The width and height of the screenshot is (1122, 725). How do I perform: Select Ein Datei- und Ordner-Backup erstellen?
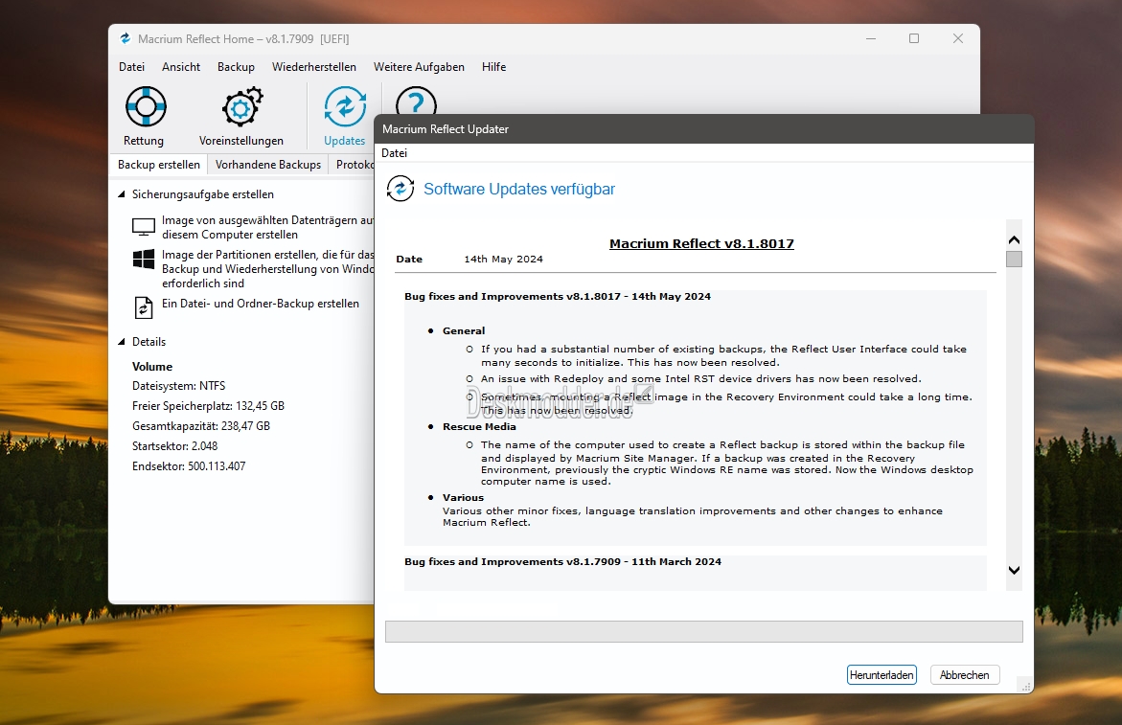tap(261, 304)
